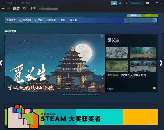The width and height of the screenshot is (164, 130).
Task: Open the 觅长生 featured banner image
Action: 55,63
